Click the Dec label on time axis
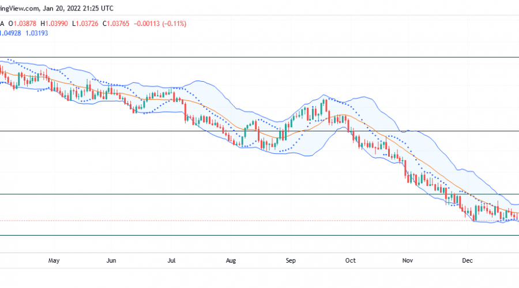The height and width of the screenshot is (288, 519). click(467, 260)
